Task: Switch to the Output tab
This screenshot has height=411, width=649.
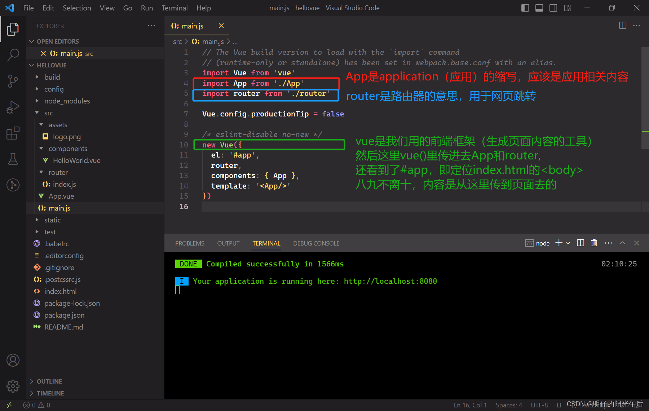Action: tap(228, 243)
